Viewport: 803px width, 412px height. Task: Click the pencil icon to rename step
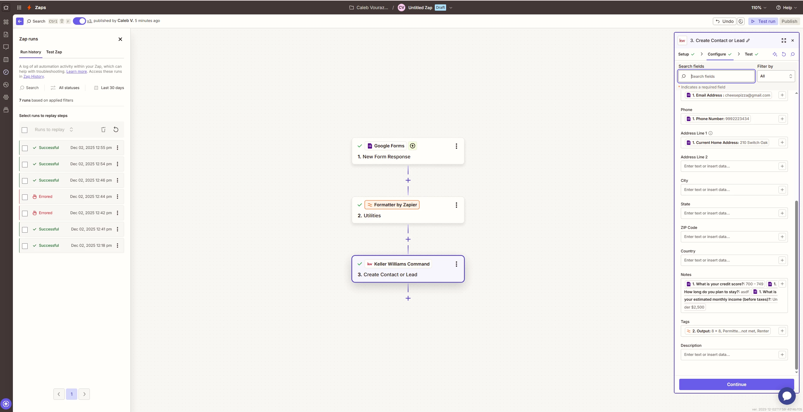tap(748, 40)
